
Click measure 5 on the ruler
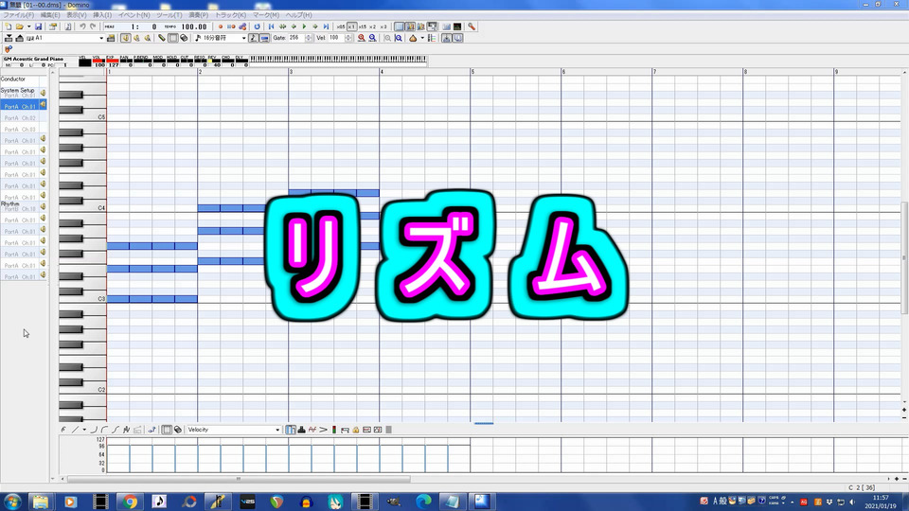coord(472,71)
